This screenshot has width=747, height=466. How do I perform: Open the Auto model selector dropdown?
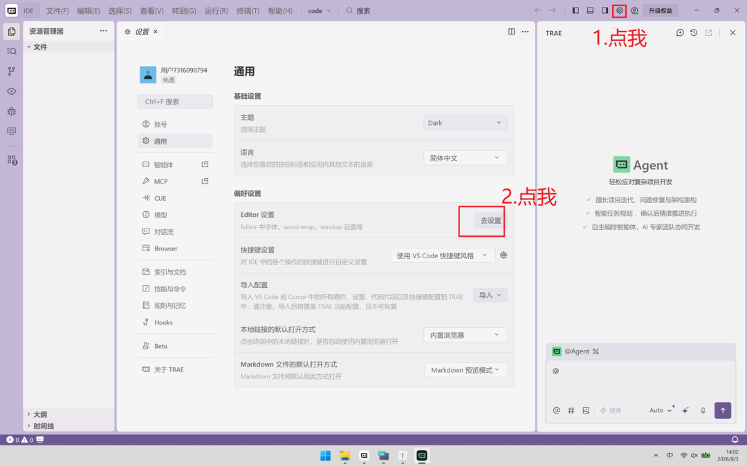tap(661, 410)
